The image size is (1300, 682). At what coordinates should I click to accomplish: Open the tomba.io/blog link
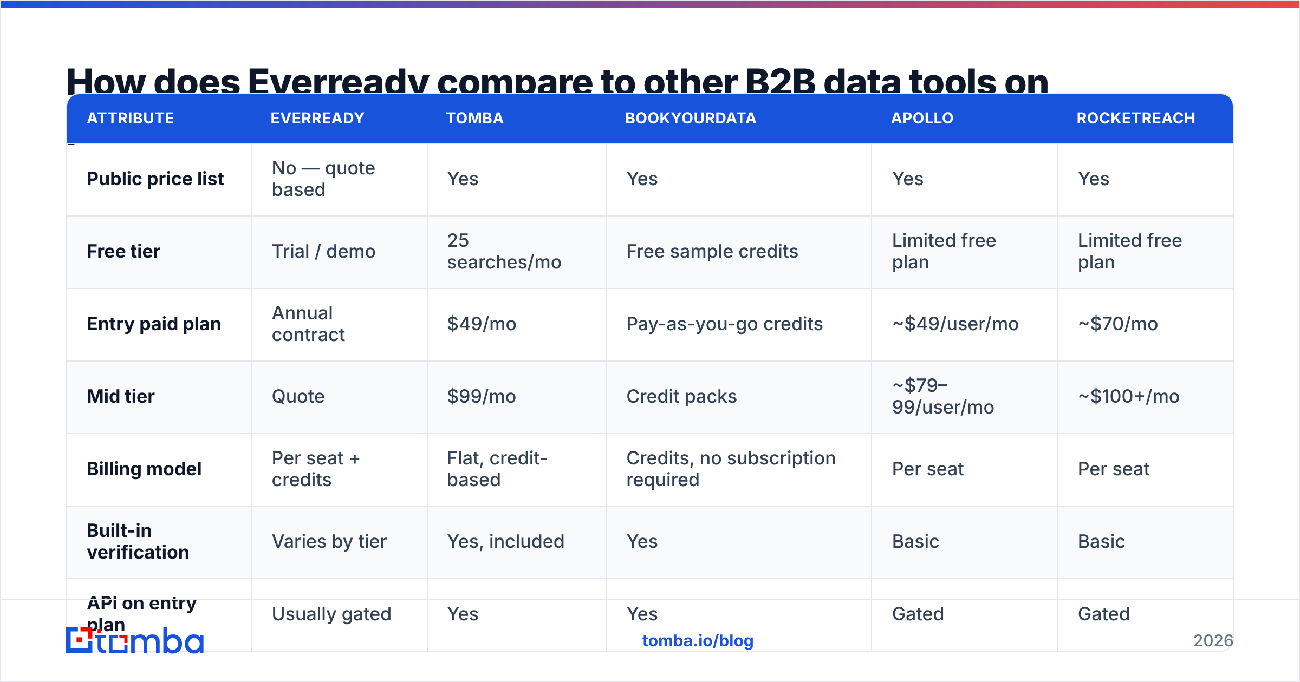[x=698, y=641]
